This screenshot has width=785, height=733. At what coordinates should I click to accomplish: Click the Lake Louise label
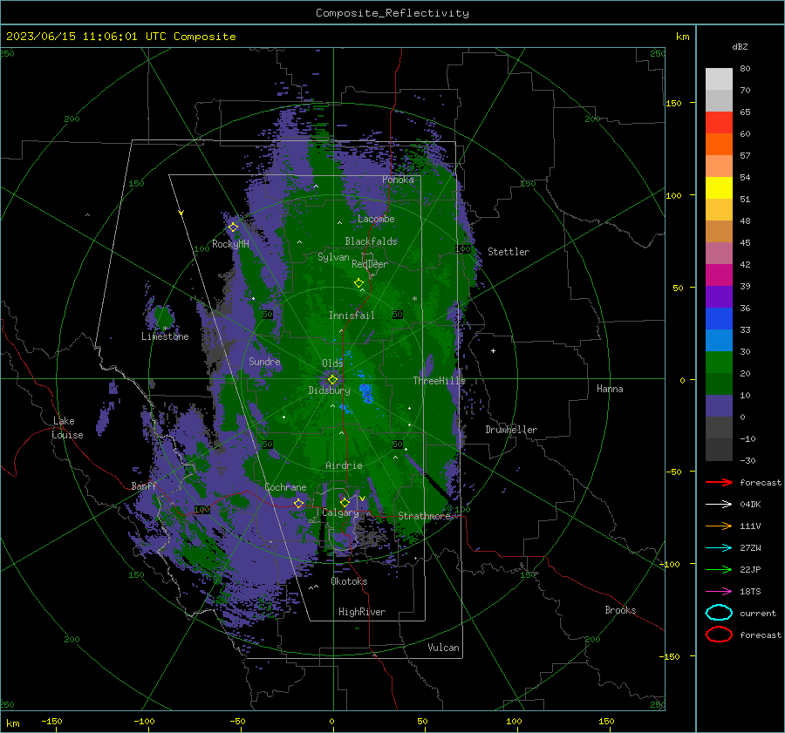point(67,428)
